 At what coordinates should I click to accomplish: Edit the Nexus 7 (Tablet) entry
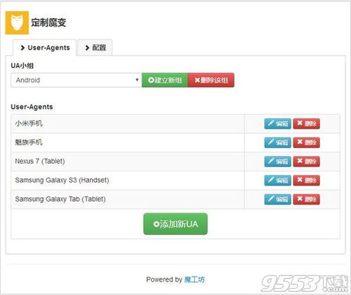tap(278, 162)
